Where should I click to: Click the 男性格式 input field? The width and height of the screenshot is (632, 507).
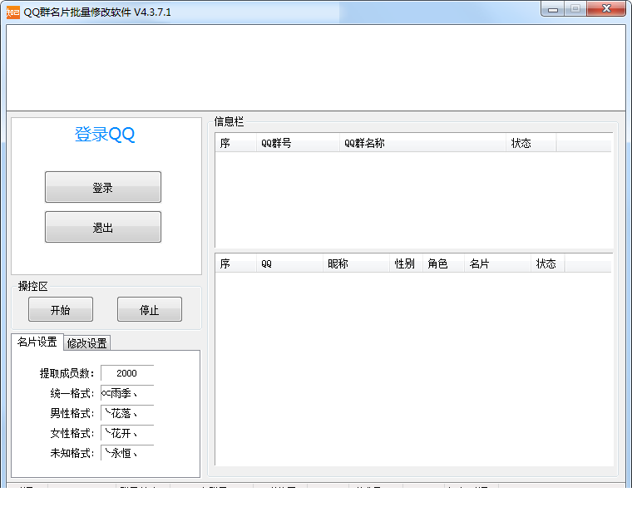[x=127, y=413]
